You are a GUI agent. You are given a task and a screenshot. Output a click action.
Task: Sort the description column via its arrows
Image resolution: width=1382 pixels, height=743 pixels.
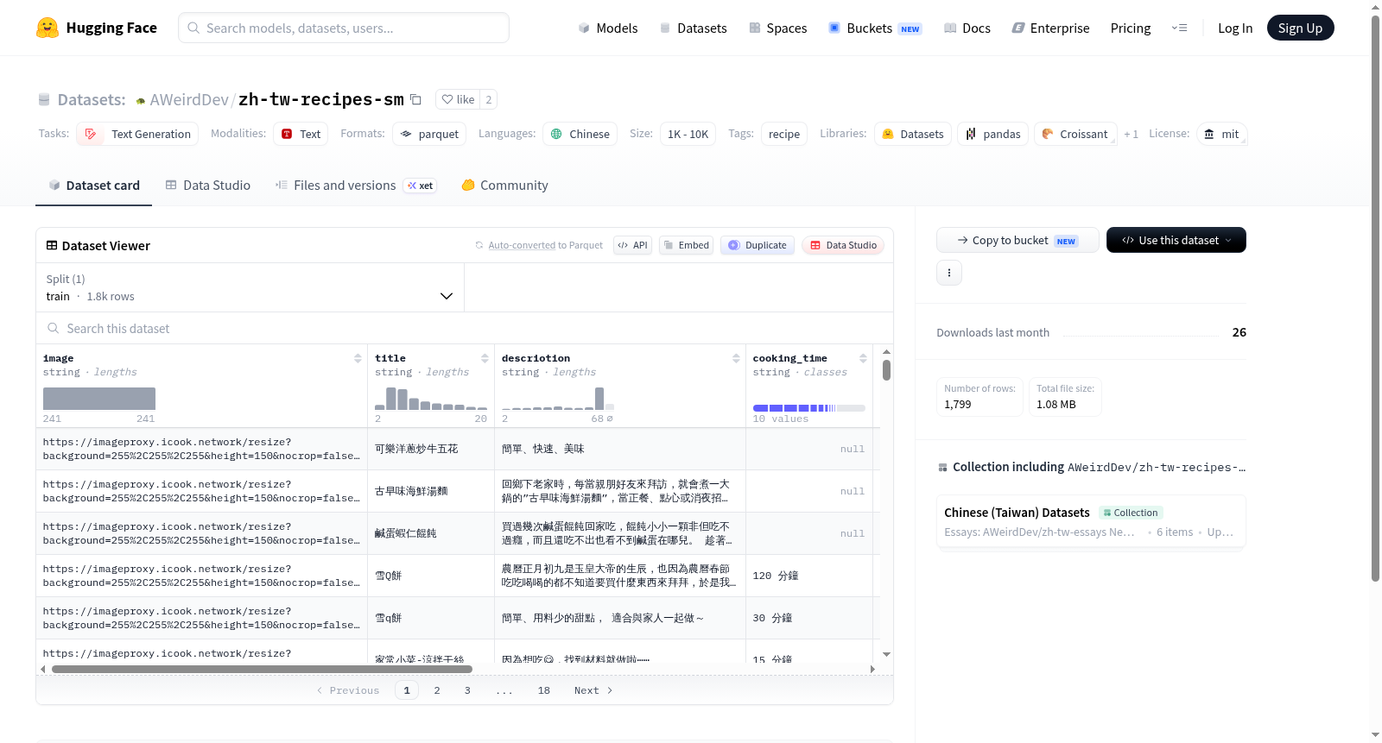(736, 358)
